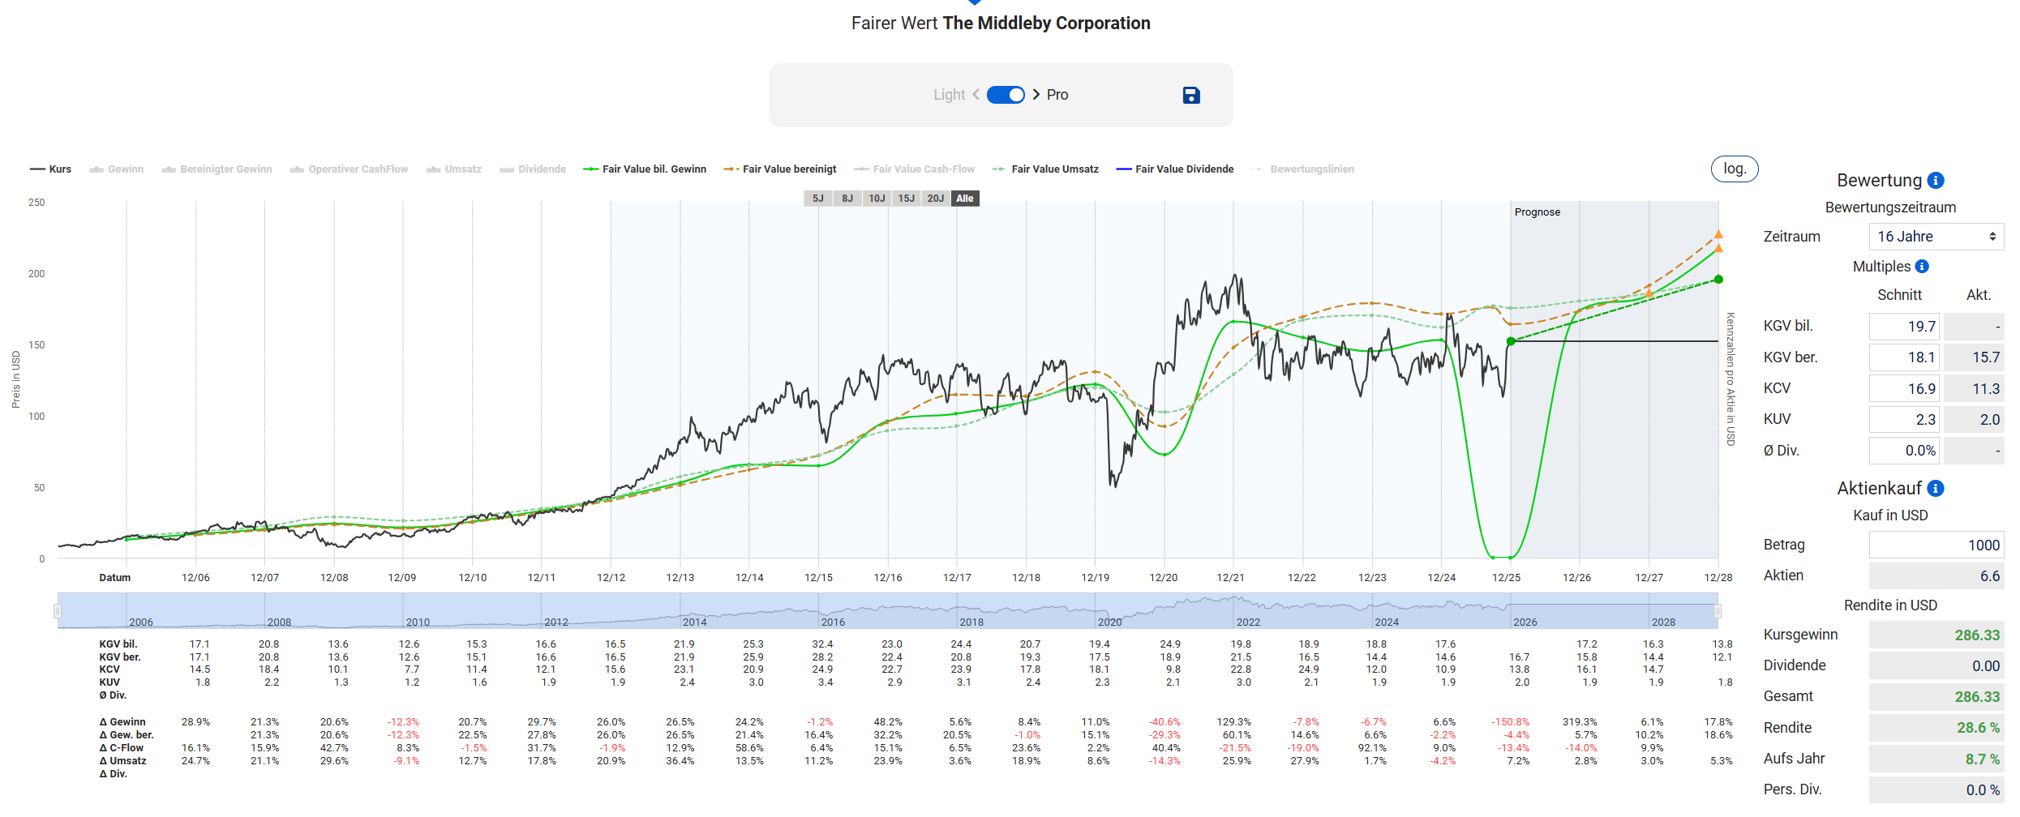2020x817 pixels.
Task: Click the right chevron beside Pro
Action: 1036,95
